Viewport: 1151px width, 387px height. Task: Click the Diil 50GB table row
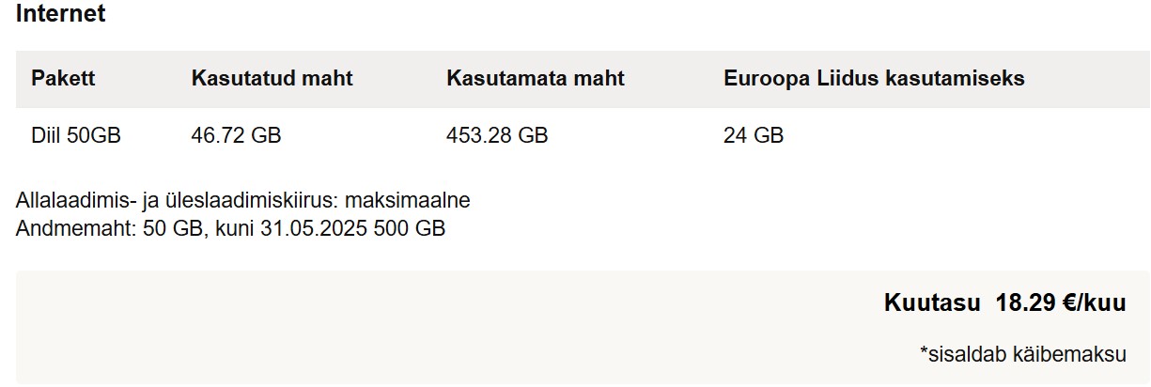tap(583, 136)
